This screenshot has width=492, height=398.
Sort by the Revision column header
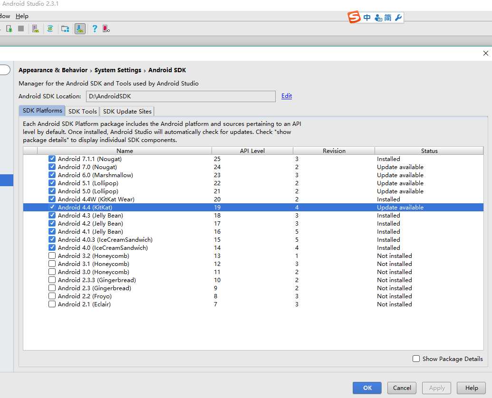click(x=334, y=151)
